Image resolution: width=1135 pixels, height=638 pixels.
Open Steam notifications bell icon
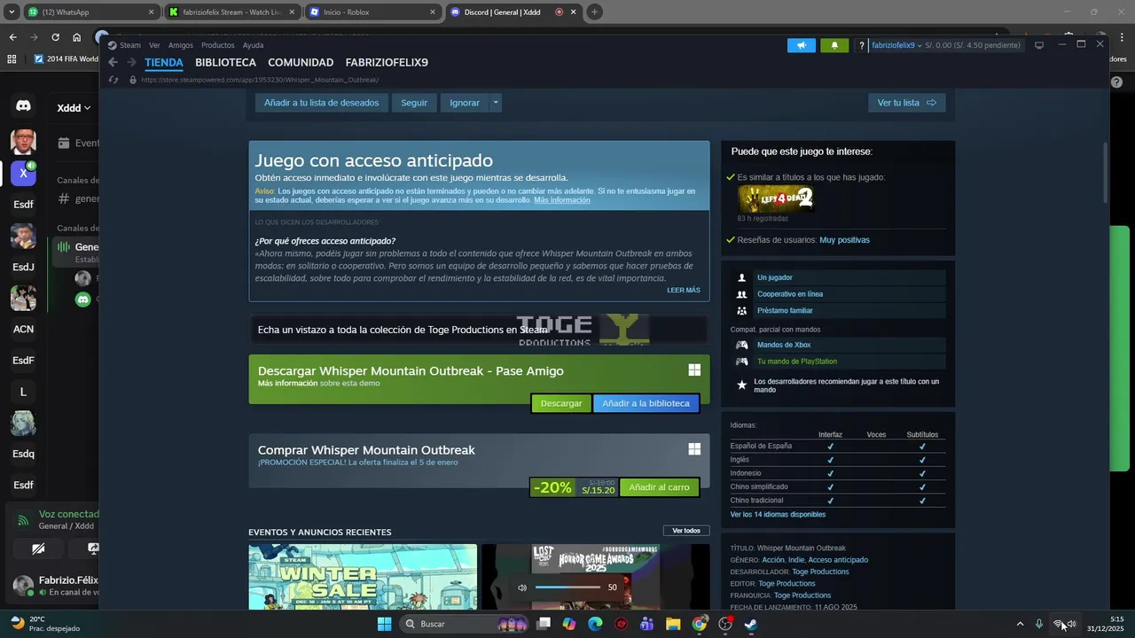[x=834, y=45]
